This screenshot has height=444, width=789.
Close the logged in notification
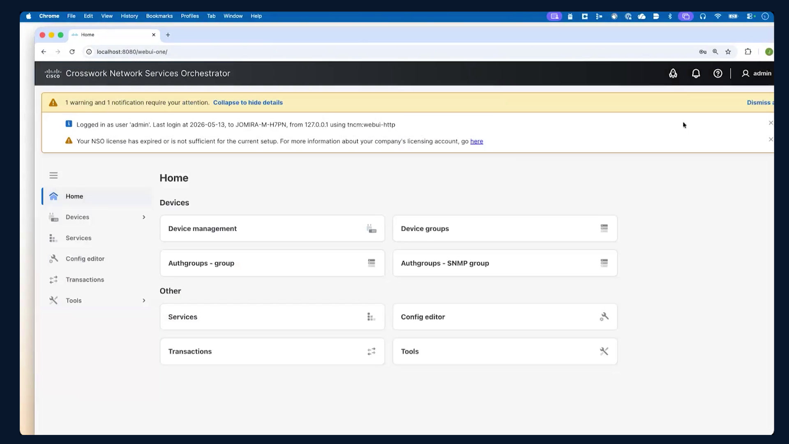pos(771,123)
